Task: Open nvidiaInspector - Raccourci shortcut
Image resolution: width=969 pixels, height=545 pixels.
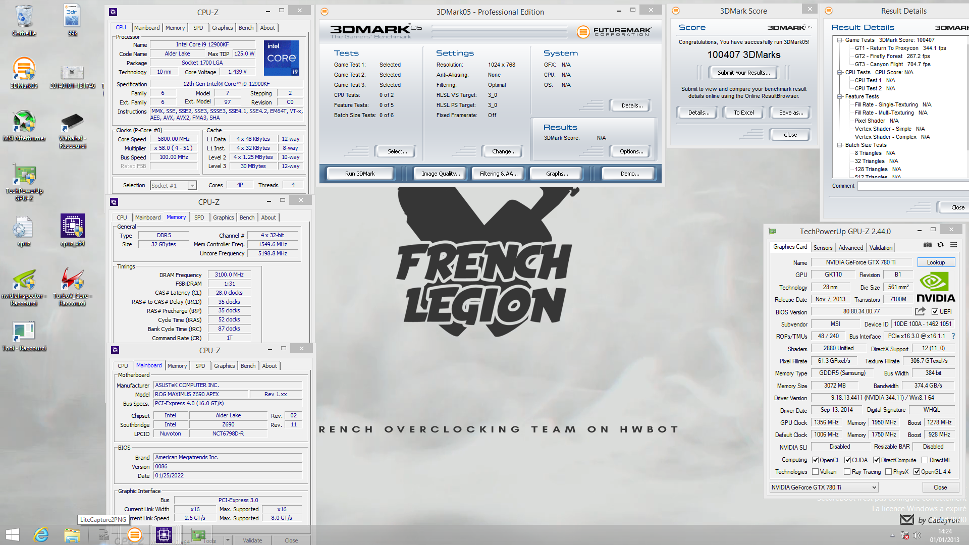Action: 24,288
